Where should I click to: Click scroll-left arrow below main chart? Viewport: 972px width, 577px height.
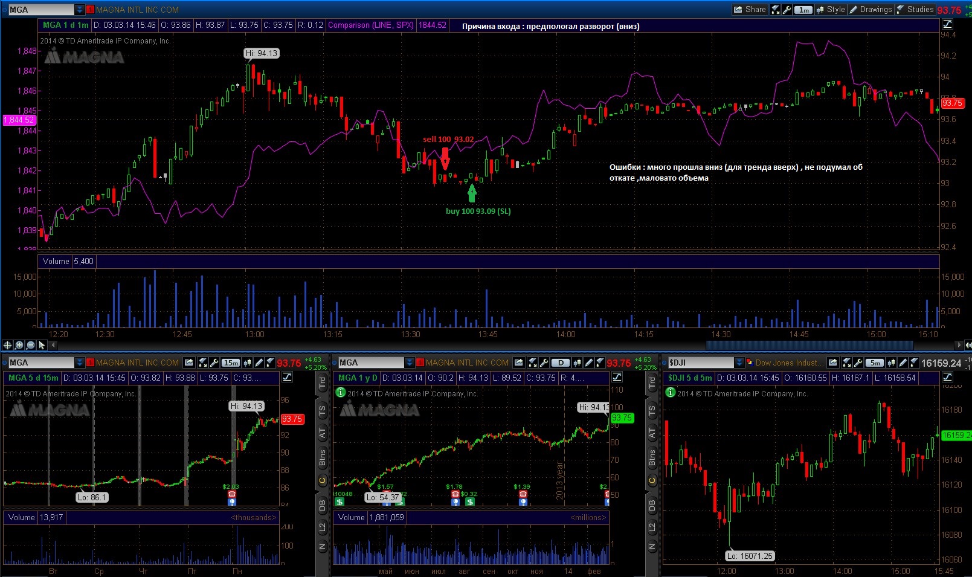53,345
